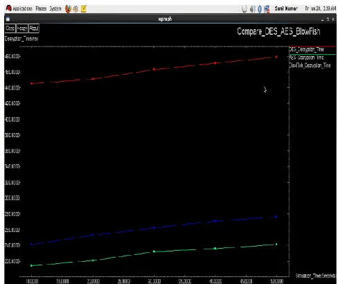338x284 pixels.
Task: Click the red DES data point at 50.0000
Action: click(276, 57)
